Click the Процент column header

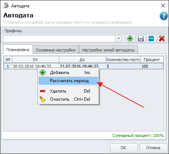(x=152, y=60)
